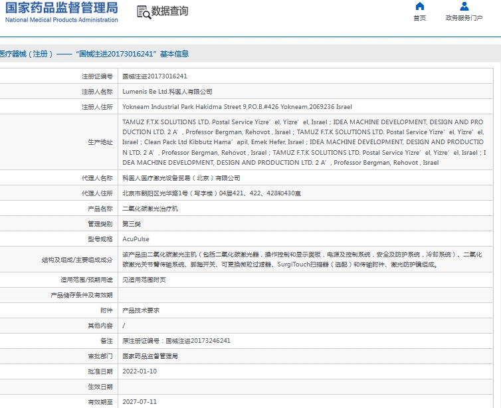Click the home house icon
The width and height of the screenshot is (501, 408).
pyautogui.click(x=419, y=6)
